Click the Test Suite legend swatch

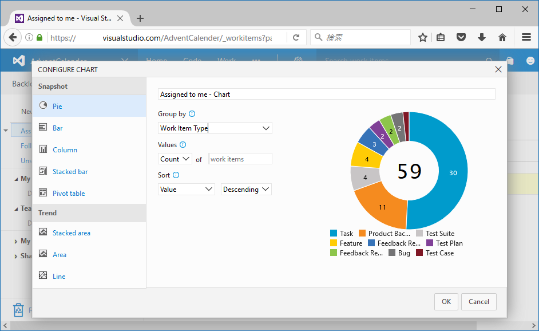419,233
